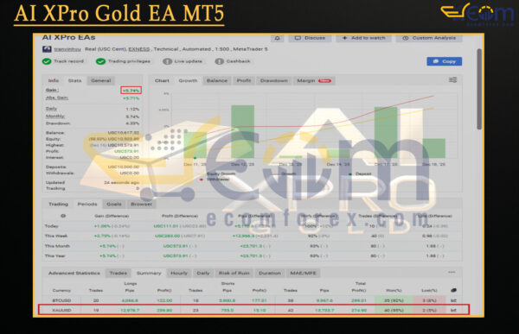Image resolution: width=519 pixels, height=334 pixels.
Task: Switch to the Hourly tab
Action: (x=179, y=274)
